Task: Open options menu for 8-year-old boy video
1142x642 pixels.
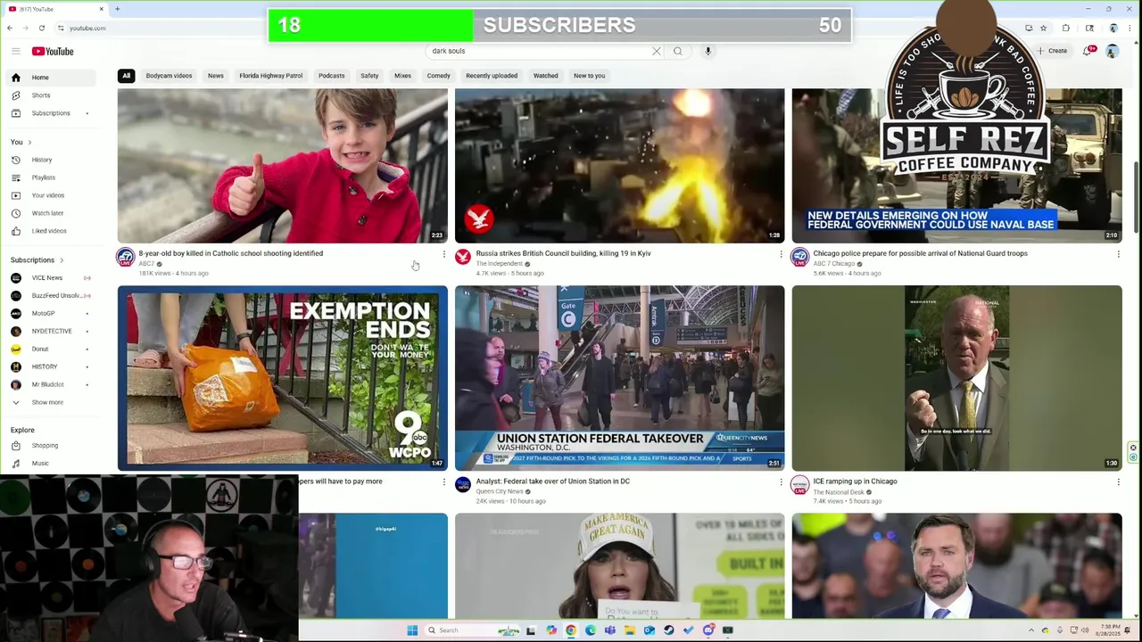Action: click(x=443, y=254)
